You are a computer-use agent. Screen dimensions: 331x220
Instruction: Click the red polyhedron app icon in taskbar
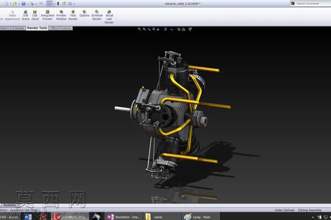click(43, 217)
